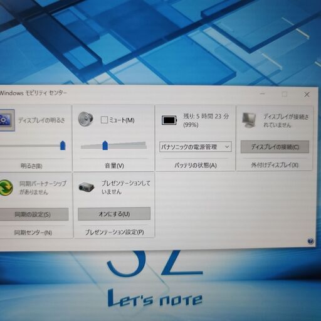The height and width of the screenshot is (321, 321).
Task: Click the プレゼンテーション設定(P) tile label
Action: point(114,232)
